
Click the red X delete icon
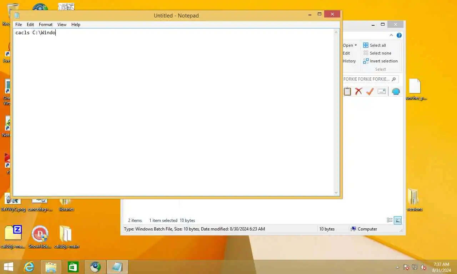(358, 91)
